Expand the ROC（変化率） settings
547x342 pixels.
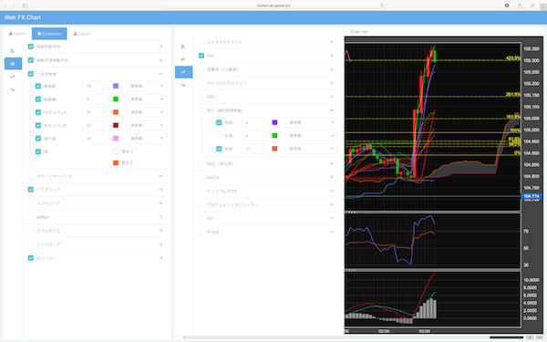tap(332, 163)
